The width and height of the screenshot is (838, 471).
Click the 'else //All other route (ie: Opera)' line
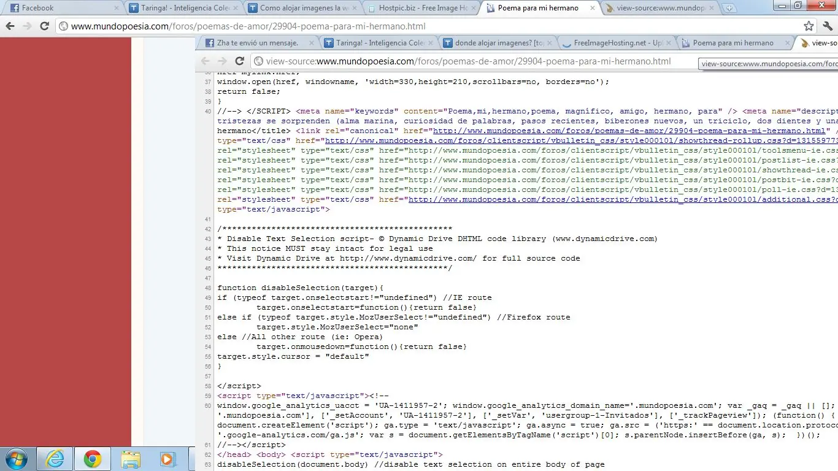pyautogui.click(x=300, y=337)
